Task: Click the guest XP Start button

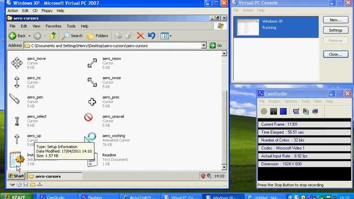Action: tap(16, 176)
